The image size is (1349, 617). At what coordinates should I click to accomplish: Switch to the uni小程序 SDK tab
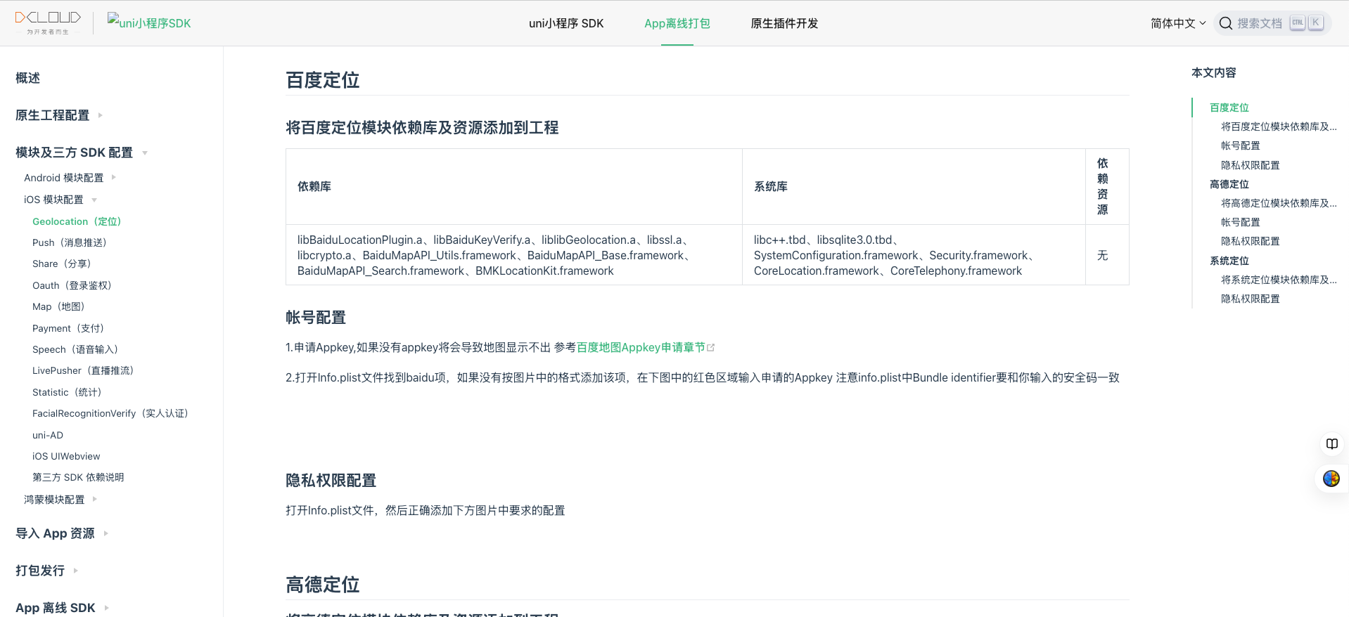pos(565,23)
